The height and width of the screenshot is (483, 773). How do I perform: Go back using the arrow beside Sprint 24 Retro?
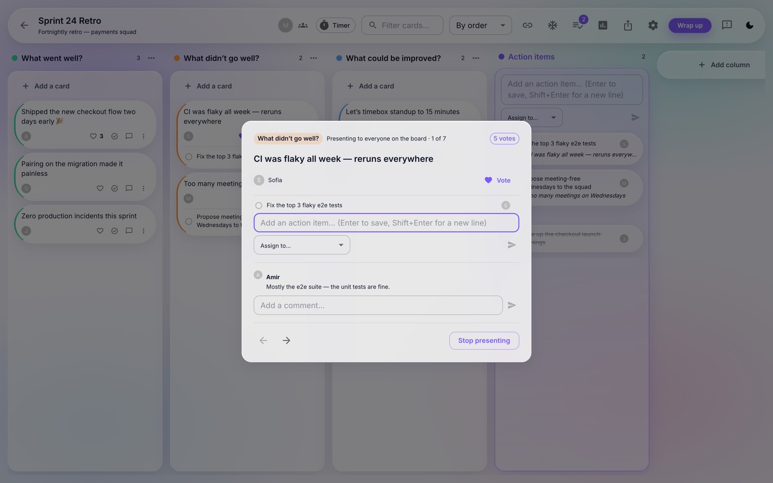tap(24, 25)
